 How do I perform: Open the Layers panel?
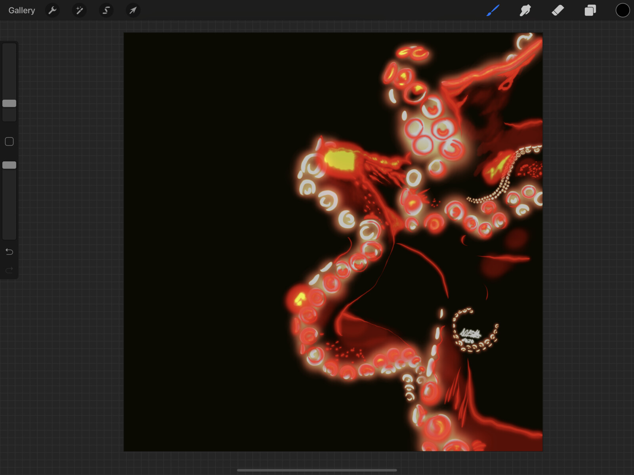pyautogui.click(x=590, y=10)
